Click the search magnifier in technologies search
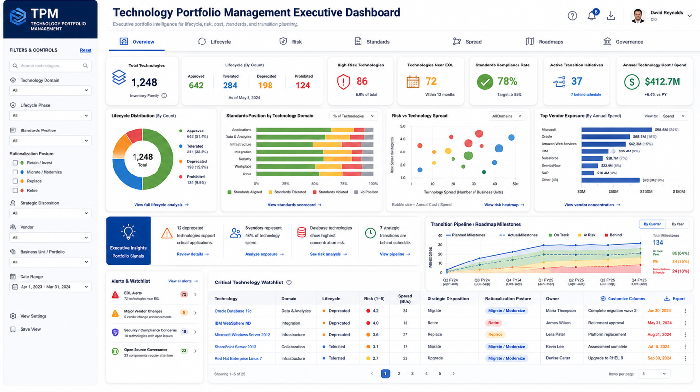The width and height of the screenshot is (700, 392). click(x=85, y=66)
